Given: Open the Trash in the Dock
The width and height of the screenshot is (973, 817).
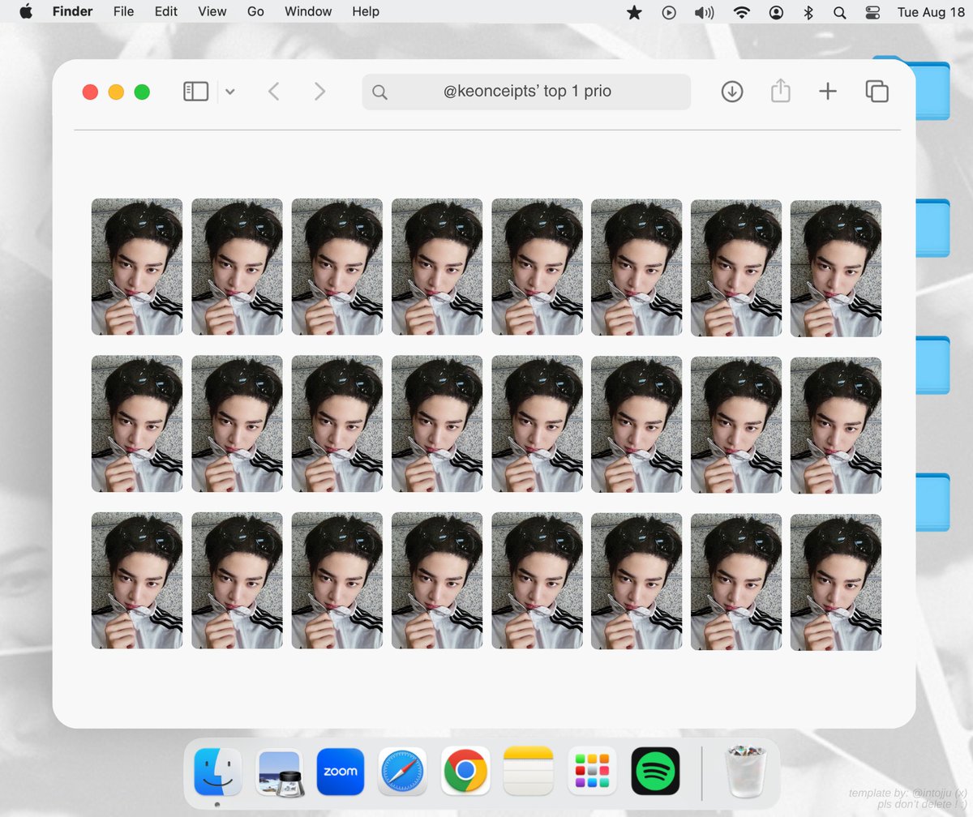Looking at the screenshot, I should (746, 771).
